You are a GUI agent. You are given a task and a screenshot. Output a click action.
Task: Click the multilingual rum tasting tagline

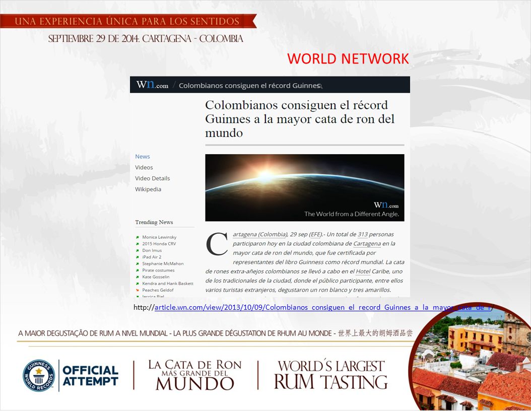click(216, 333)
